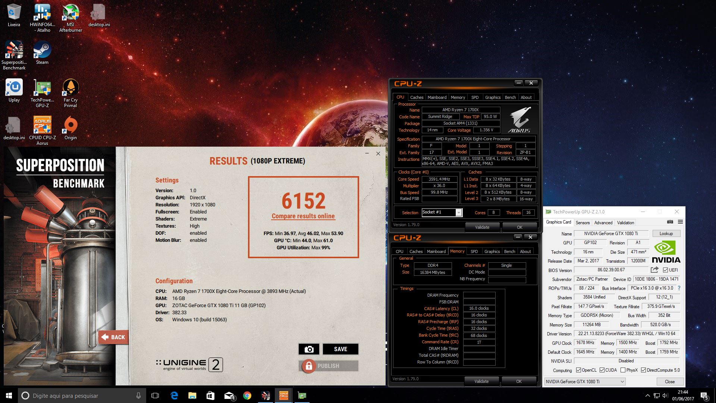Open the Uplay desktop icon
Screen dimensions: 716x403
14,90
